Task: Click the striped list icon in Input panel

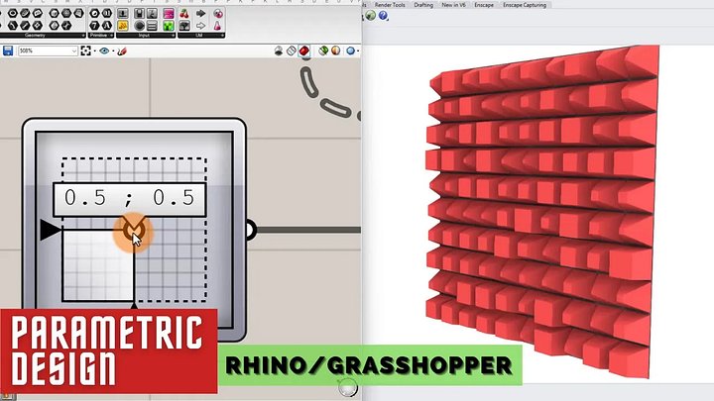Action: (152, 26)
